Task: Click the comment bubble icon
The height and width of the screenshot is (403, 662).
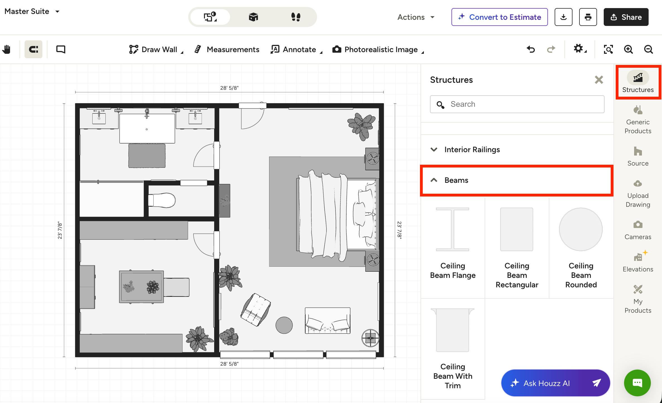Action: coord(61,49)
